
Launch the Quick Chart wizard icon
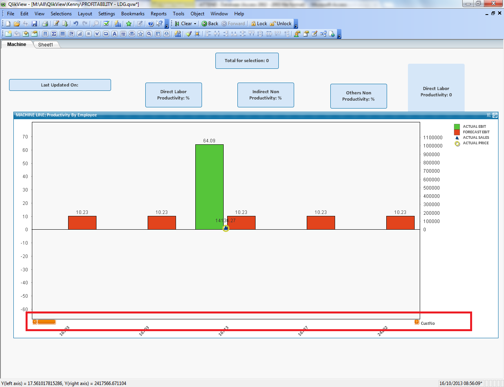click(118, 24)
